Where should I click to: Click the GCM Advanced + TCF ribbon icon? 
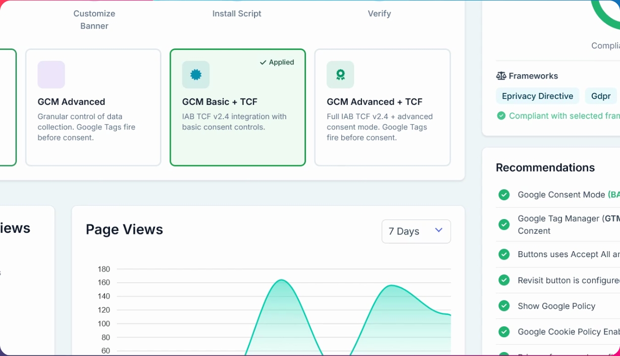tap(340, 75)
